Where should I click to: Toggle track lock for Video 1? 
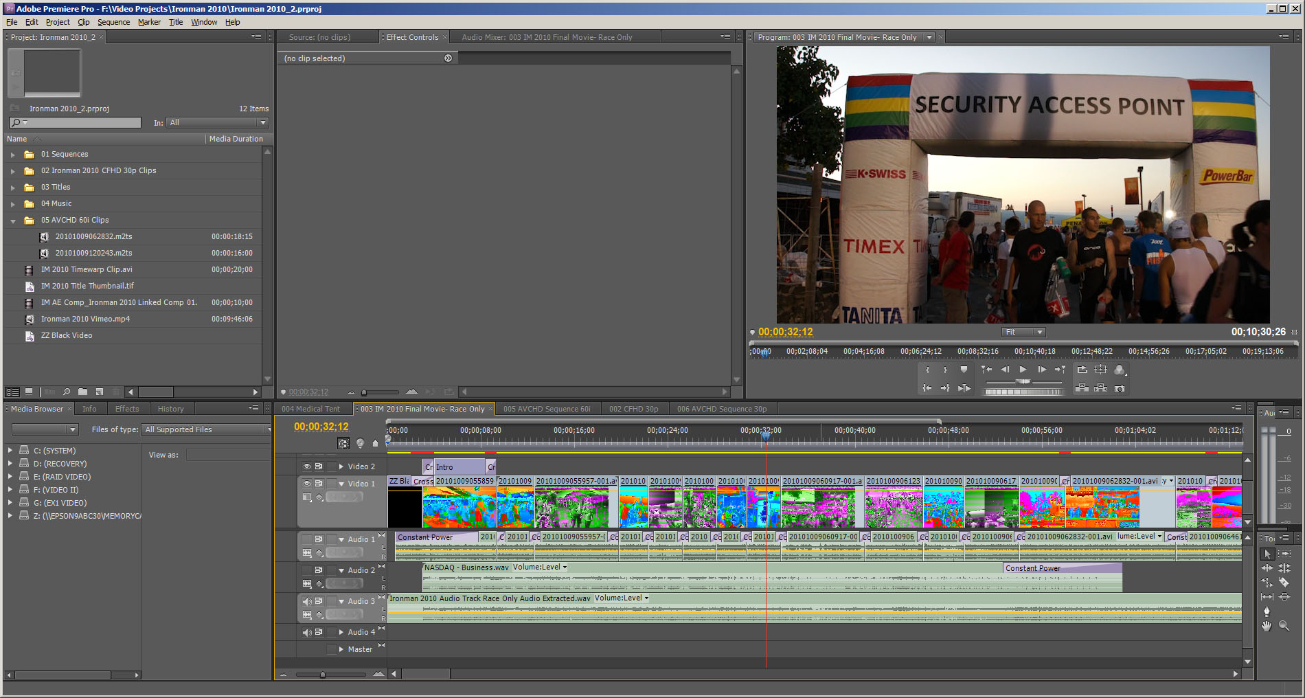click(332, 484)
